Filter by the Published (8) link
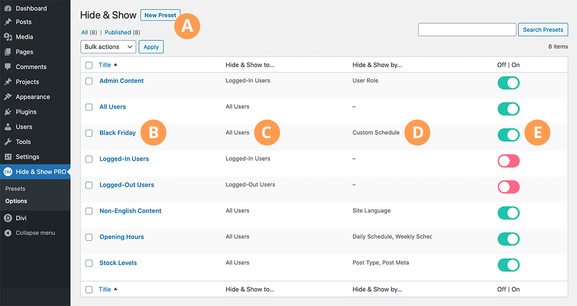The image size is (577, 306). point(123,32)
